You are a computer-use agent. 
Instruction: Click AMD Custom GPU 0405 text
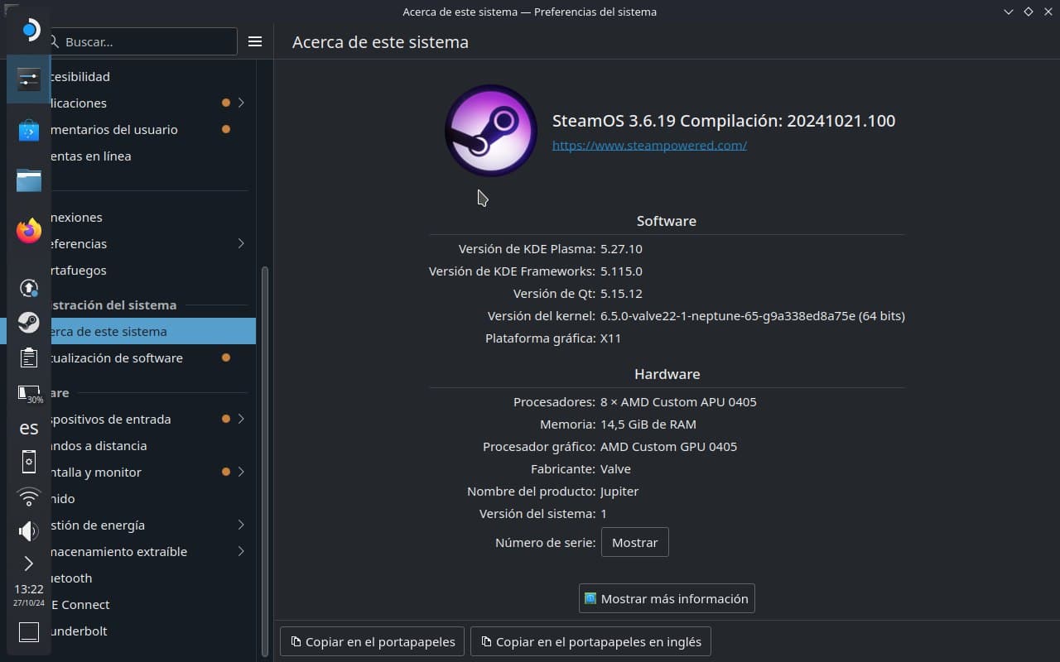668,446
